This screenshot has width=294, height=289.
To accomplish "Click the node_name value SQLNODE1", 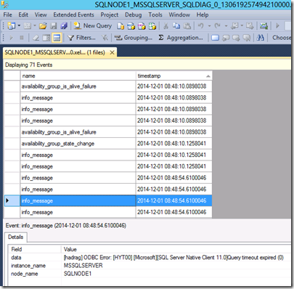I will pos(78,274).
